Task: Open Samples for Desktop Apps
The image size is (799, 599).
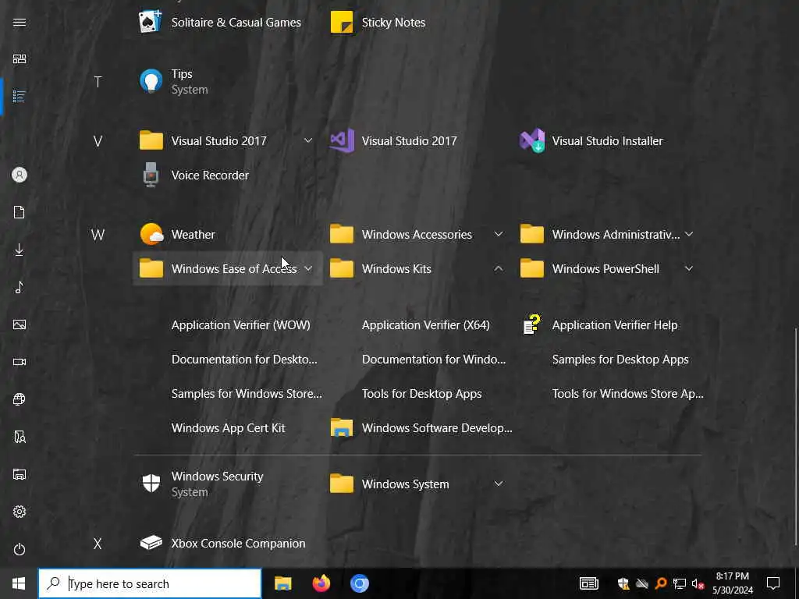Action: (608, 359)
